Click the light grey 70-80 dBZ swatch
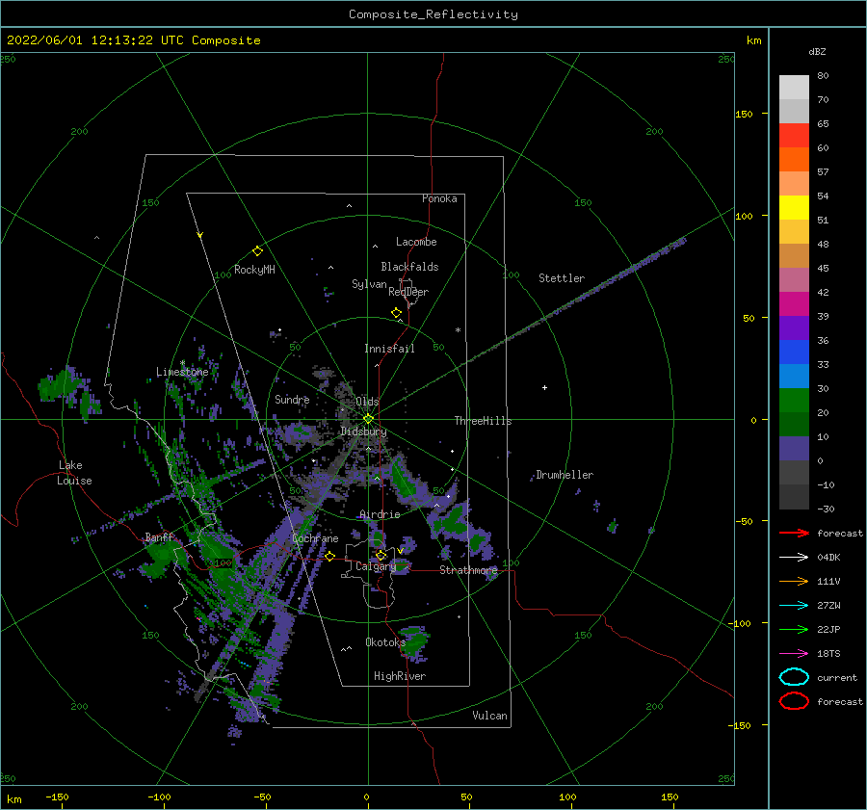 794,88
